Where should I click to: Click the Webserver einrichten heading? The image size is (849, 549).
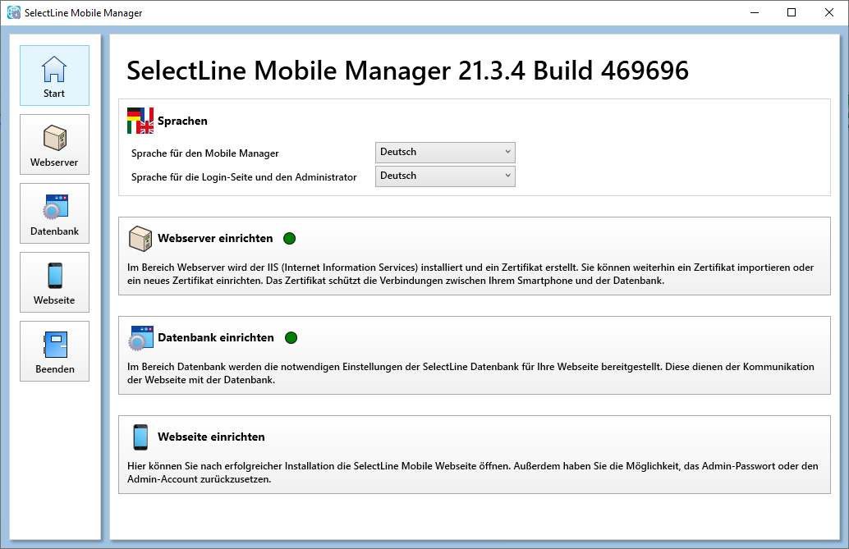click(x=215, y=238)
